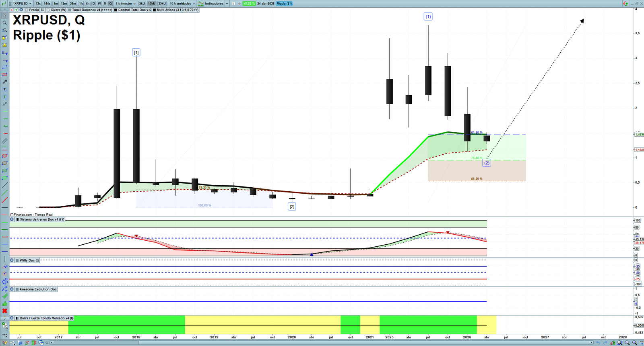
Task: Select the magnifier zoom tool
Action: pos(4,23)
